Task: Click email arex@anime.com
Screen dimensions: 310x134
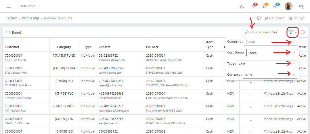Action: [x=108, y=123]
